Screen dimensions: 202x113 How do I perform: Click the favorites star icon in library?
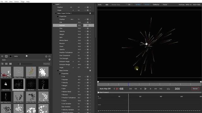tap(46, 56)
